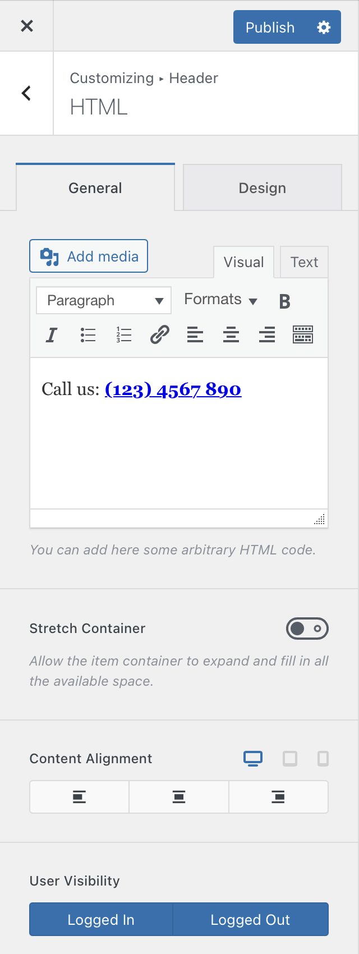Enable the Stretch Container switch
The height and width of the screenshot is (954, 359).
click(x=307, y=629)
